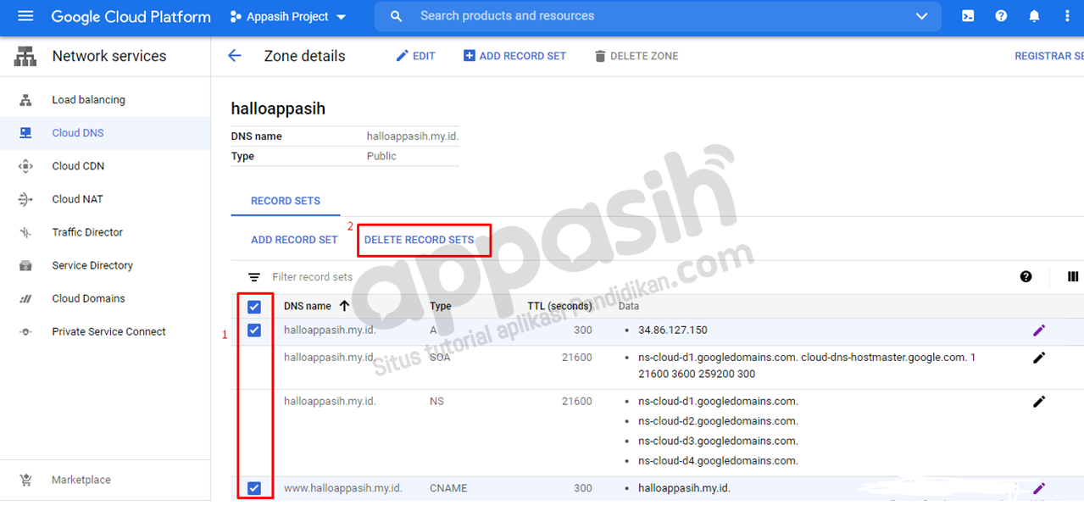Sort by DNS name column header
1084x511 pixels.
[x=308, y=306]
